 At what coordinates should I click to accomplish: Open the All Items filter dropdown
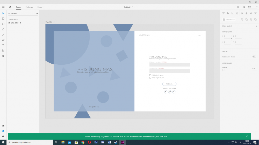pos(23,13)
